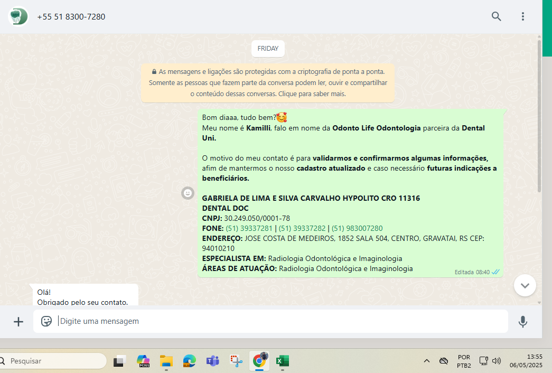Click the CNPJ 30.249.050/0001-78 text

pos(246,218)
